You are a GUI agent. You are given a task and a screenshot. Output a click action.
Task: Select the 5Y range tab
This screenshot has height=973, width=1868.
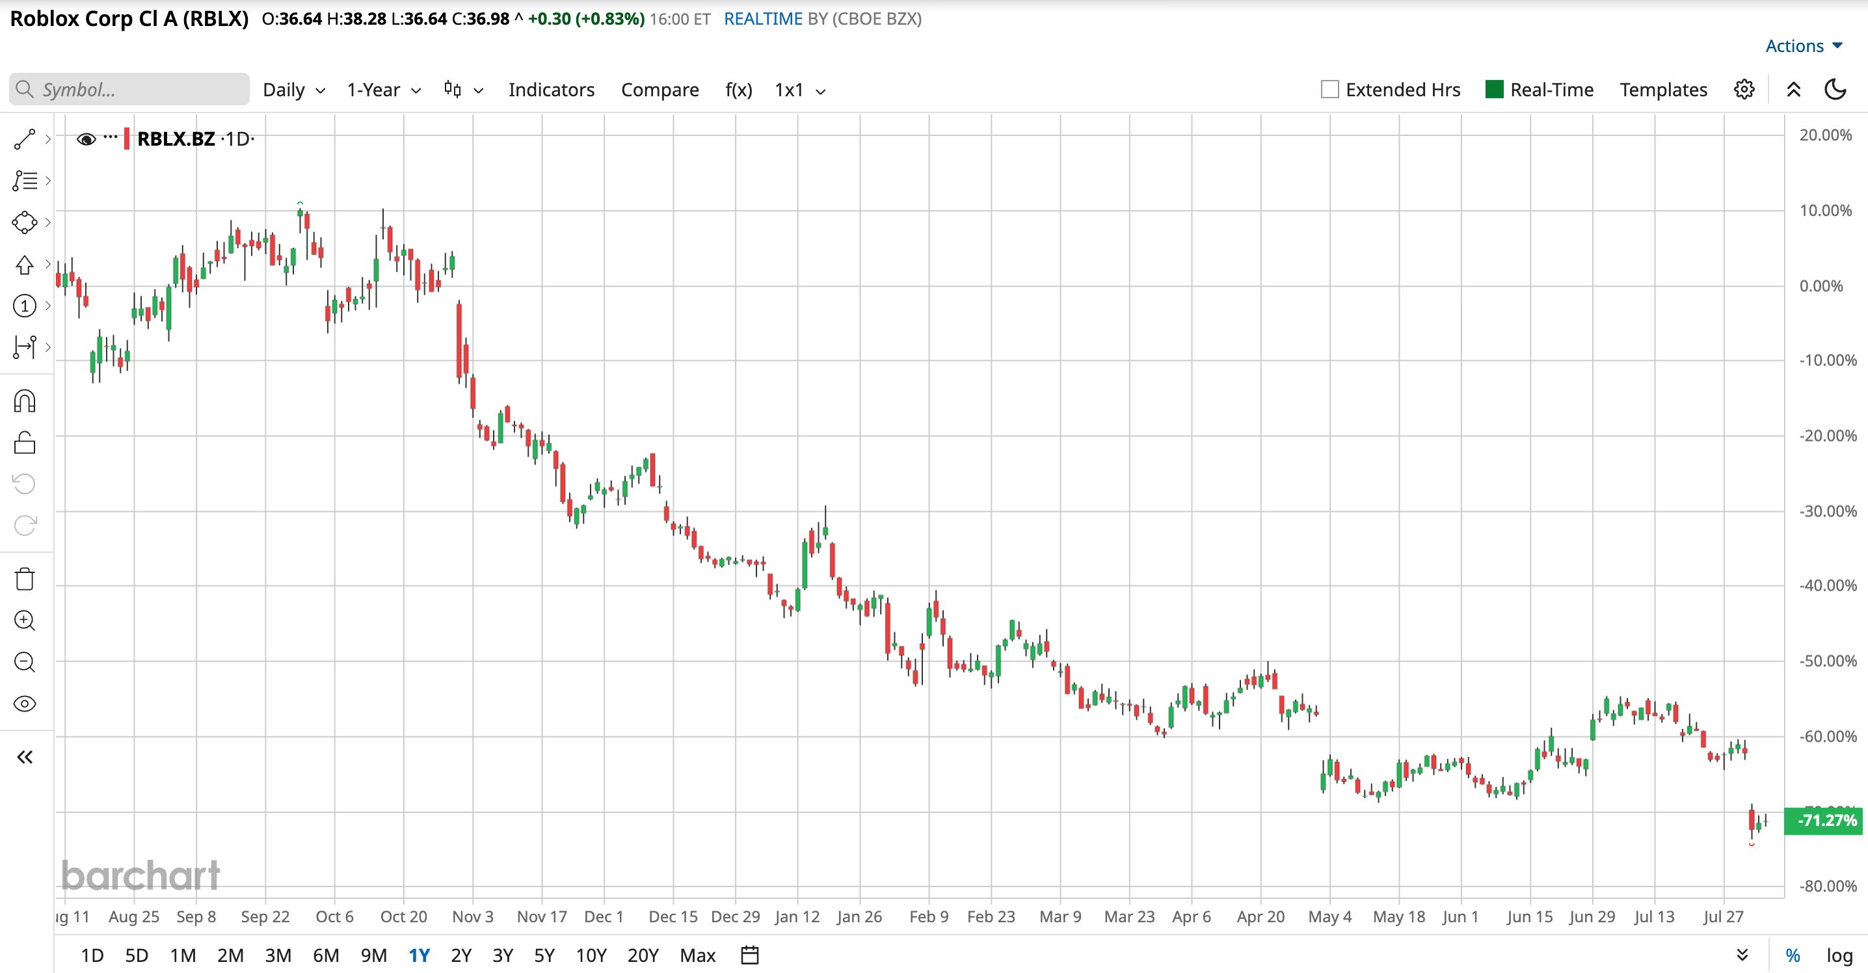point(544,955)
